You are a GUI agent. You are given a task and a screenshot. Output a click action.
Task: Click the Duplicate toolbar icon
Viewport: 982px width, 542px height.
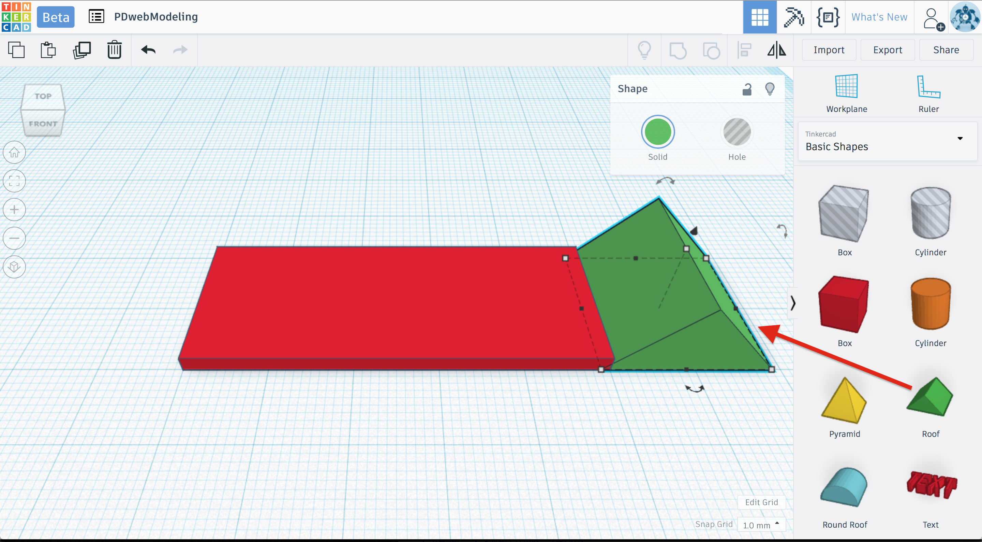pyautogui.click(x=81, y=50)
